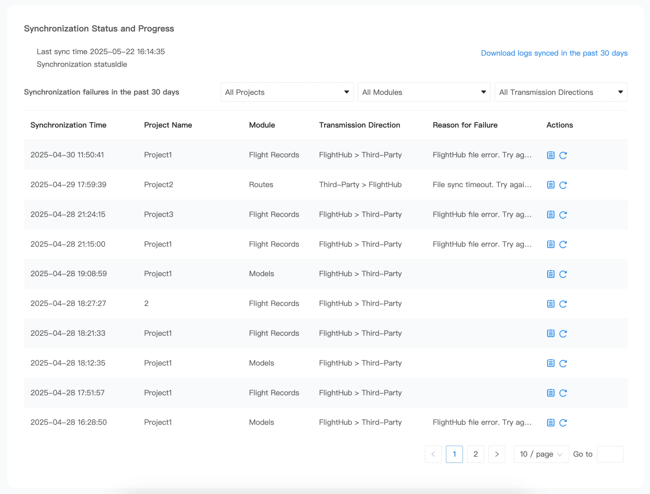Focus the Go to page input field
The width and height of the screenshot is (650, 494).
coord(610,454)
